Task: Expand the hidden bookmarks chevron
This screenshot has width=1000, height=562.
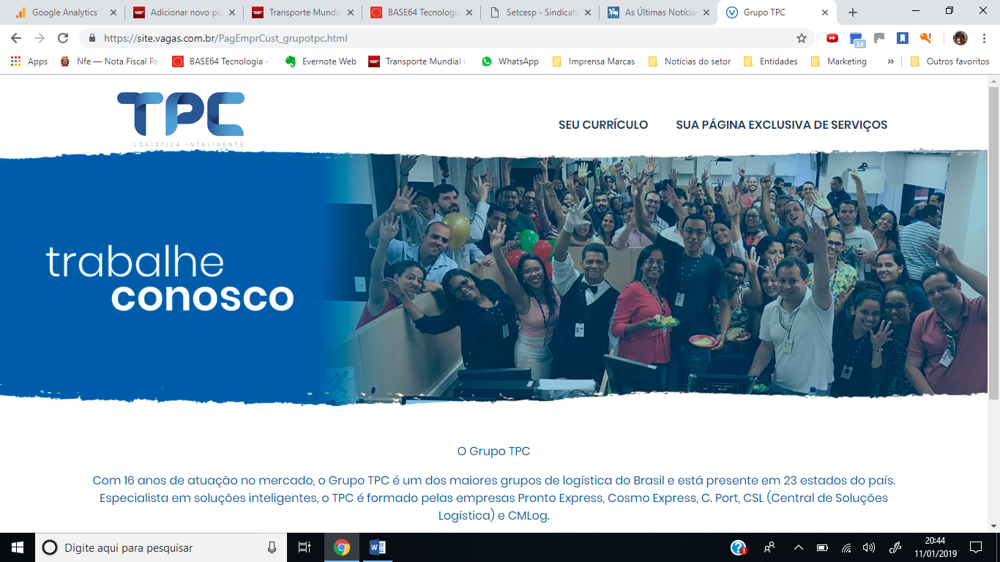Action: (890, 61)
